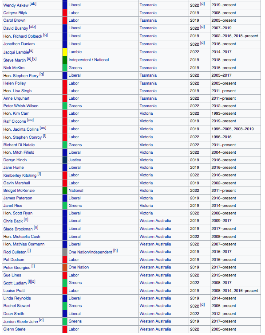Open Nick McKim's page
Viewport: 265px width, 335px height.
14,68
